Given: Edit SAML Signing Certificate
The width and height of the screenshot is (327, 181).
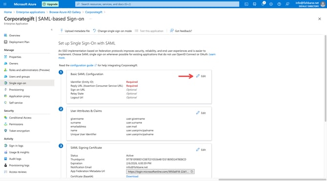Looking at the screenshot, I should [201, 150].
